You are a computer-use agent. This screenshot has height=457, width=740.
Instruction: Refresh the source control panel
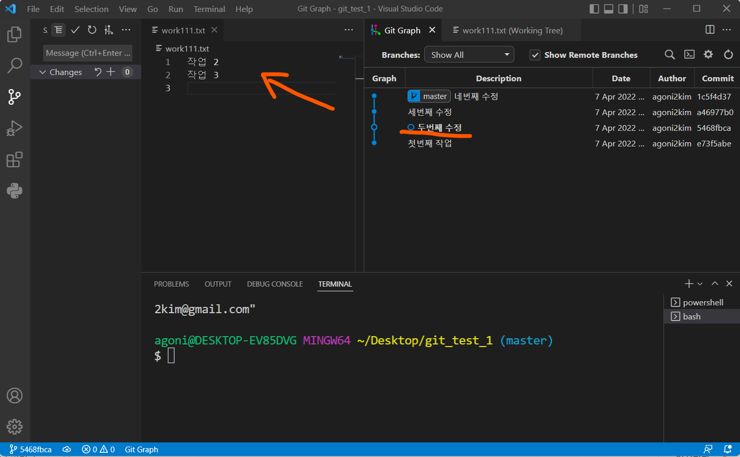point(92,30)
